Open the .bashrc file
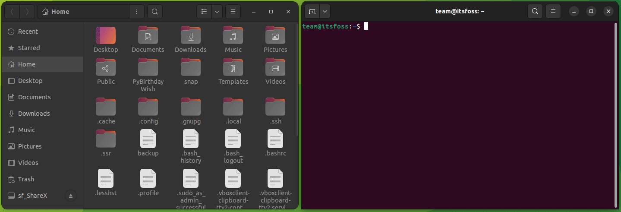Screen dimensions: 621x212 coord(275,140)
